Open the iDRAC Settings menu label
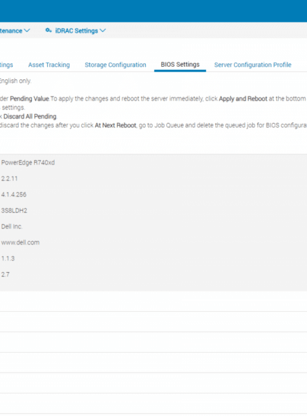Screen dimensions: 307x416 coord(76,31)
